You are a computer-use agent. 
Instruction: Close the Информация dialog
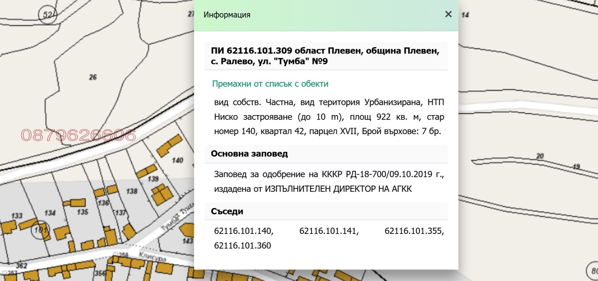click(x=448, y=14)
